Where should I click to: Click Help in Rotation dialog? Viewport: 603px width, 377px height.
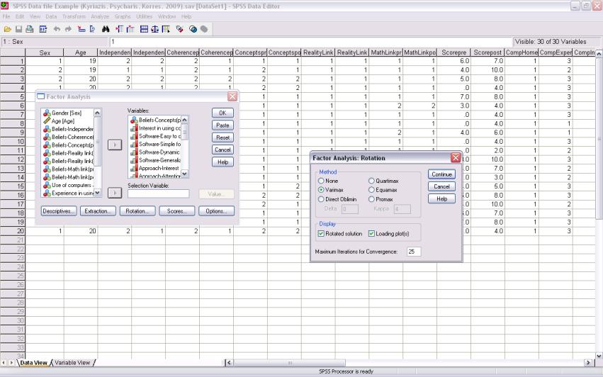tap(441, 199)
